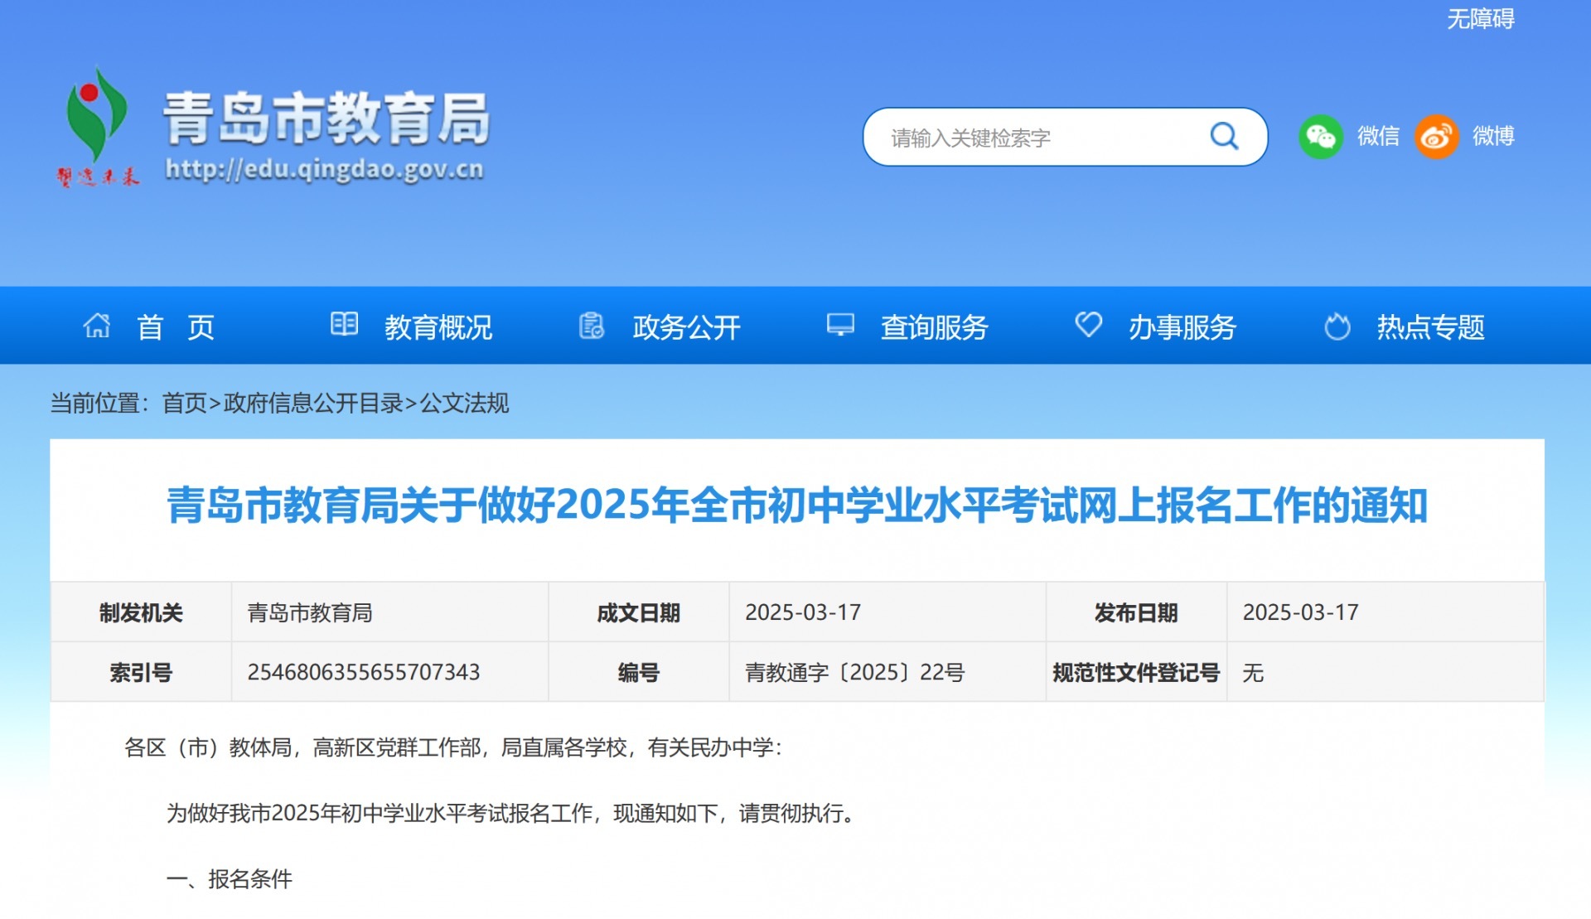Click the monitor icon beside 查询服务

point(840,325)
